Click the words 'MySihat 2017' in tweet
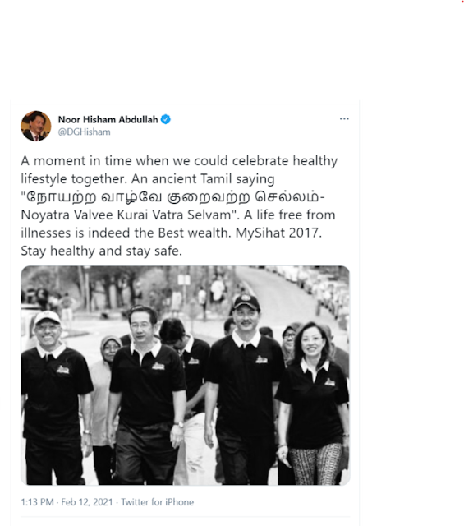This screenshot has width=464, height=526. (277, 233)
